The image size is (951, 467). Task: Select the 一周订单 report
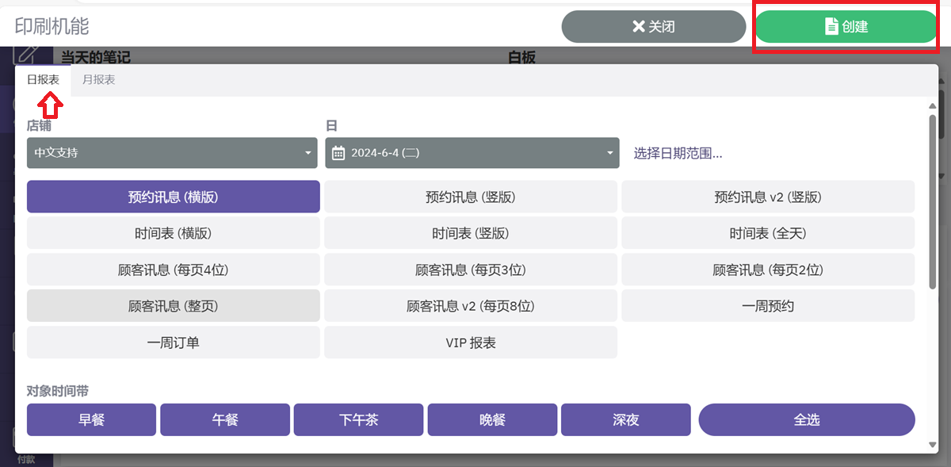tap(174, 343)
